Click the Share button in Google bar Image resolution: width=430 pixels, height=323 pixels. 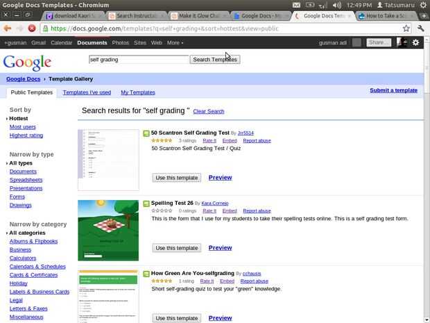tap(379, 42)
